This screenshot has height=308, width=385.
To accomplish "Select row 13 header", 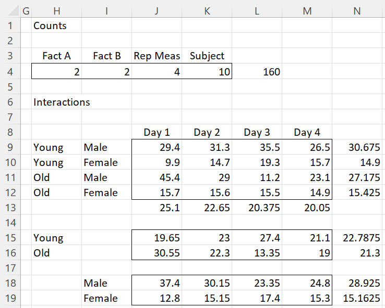I will pos(10,208).
